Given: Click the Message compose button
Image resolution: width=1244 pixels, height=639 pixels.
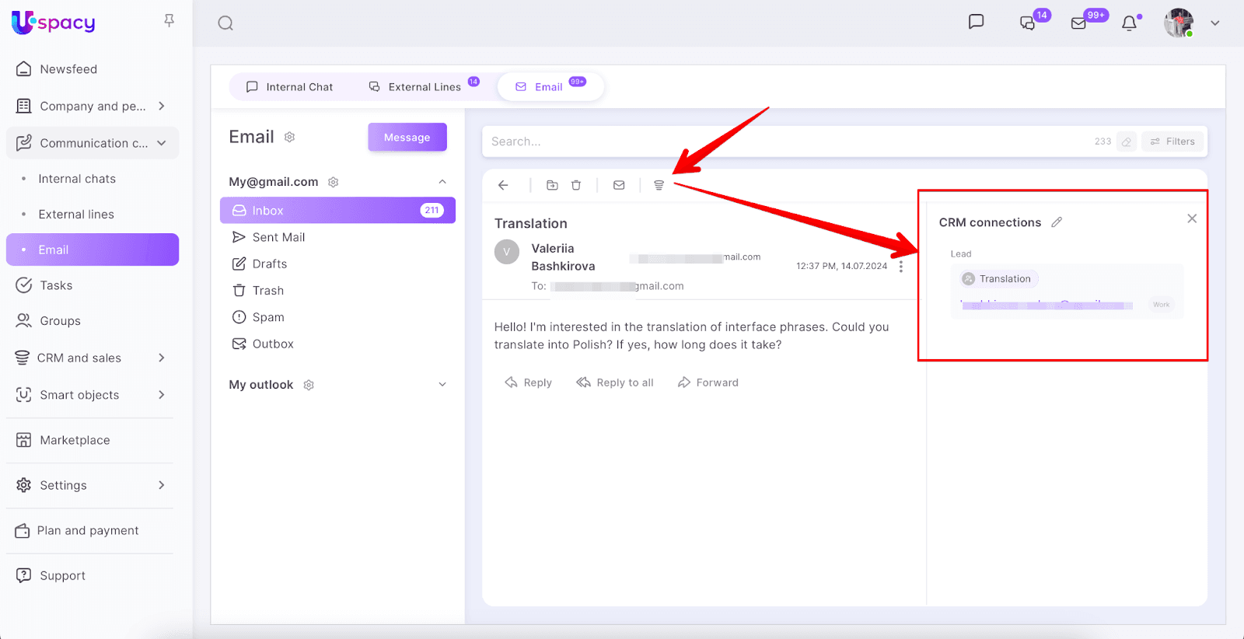Looking at the screenshot, I should click(x=407, y=138).
